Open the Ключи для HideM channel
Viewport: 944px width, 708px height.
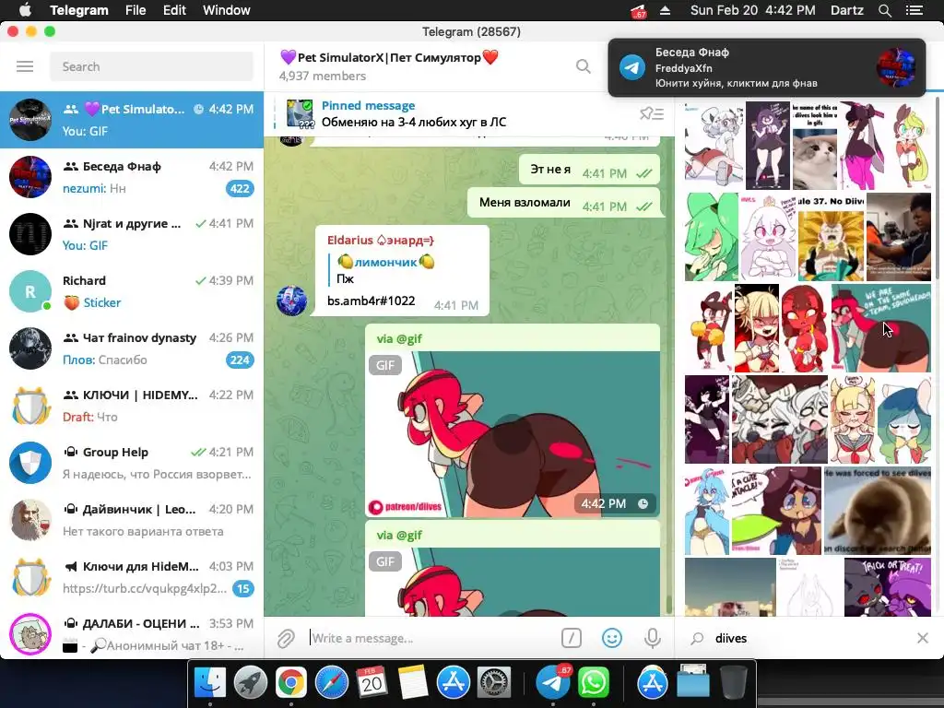pyautogui.click(x=132, y=577)
